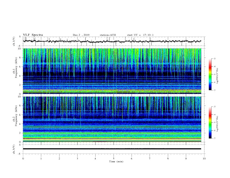This screenshot has height=178, width=230.
Task: Click the time axis tick label "7"
Action: point(150,159)
